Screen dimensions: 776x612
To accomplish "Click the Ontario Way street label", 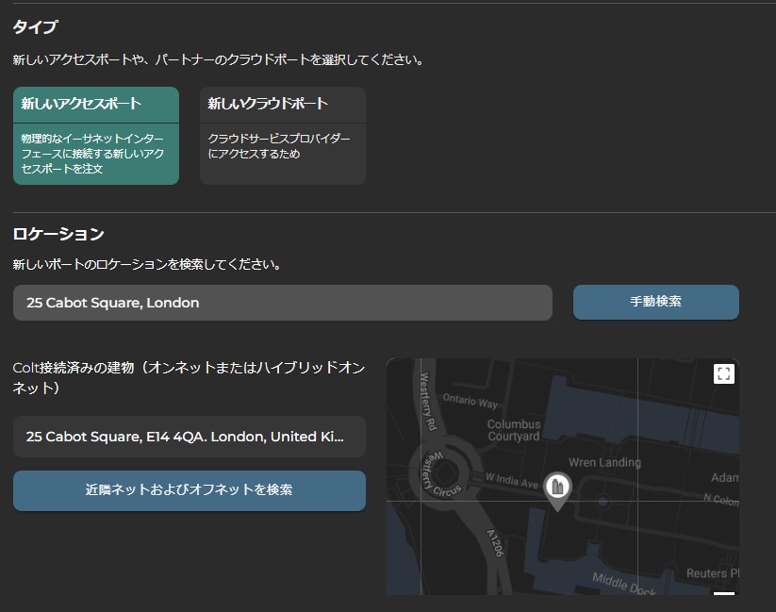I will pyautogui.click(x=470, y=402).
